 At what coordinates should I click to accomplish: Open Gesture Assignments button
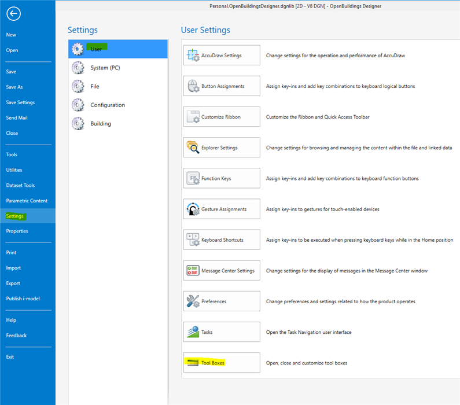tap(222, 209)
